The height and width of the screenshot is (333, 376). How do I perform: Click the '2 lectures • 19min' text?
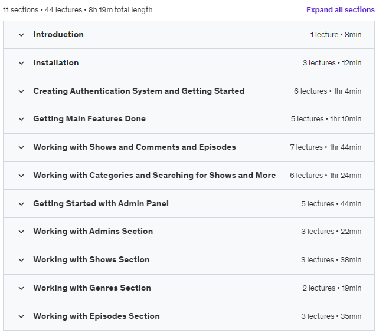(x=332, y=288)
